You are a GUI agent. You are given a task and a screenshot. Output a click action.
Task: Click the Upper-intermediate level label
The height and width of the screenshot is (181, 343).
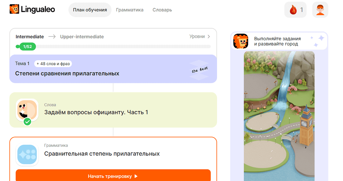coord(82,37)
